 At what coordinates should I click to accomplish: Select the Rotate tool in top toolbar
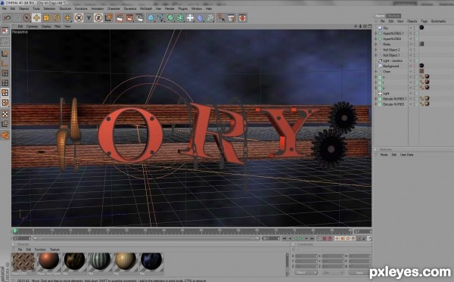(x=56, y=18)
